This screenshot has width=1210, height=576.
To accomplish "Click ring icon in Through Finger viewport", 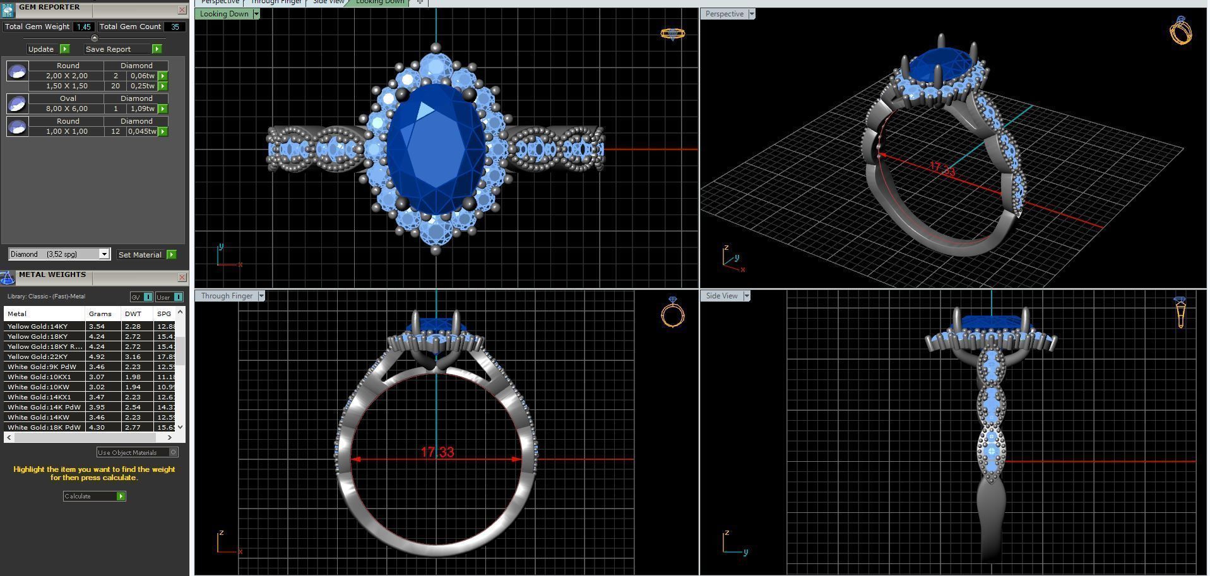I will [672, 312].
